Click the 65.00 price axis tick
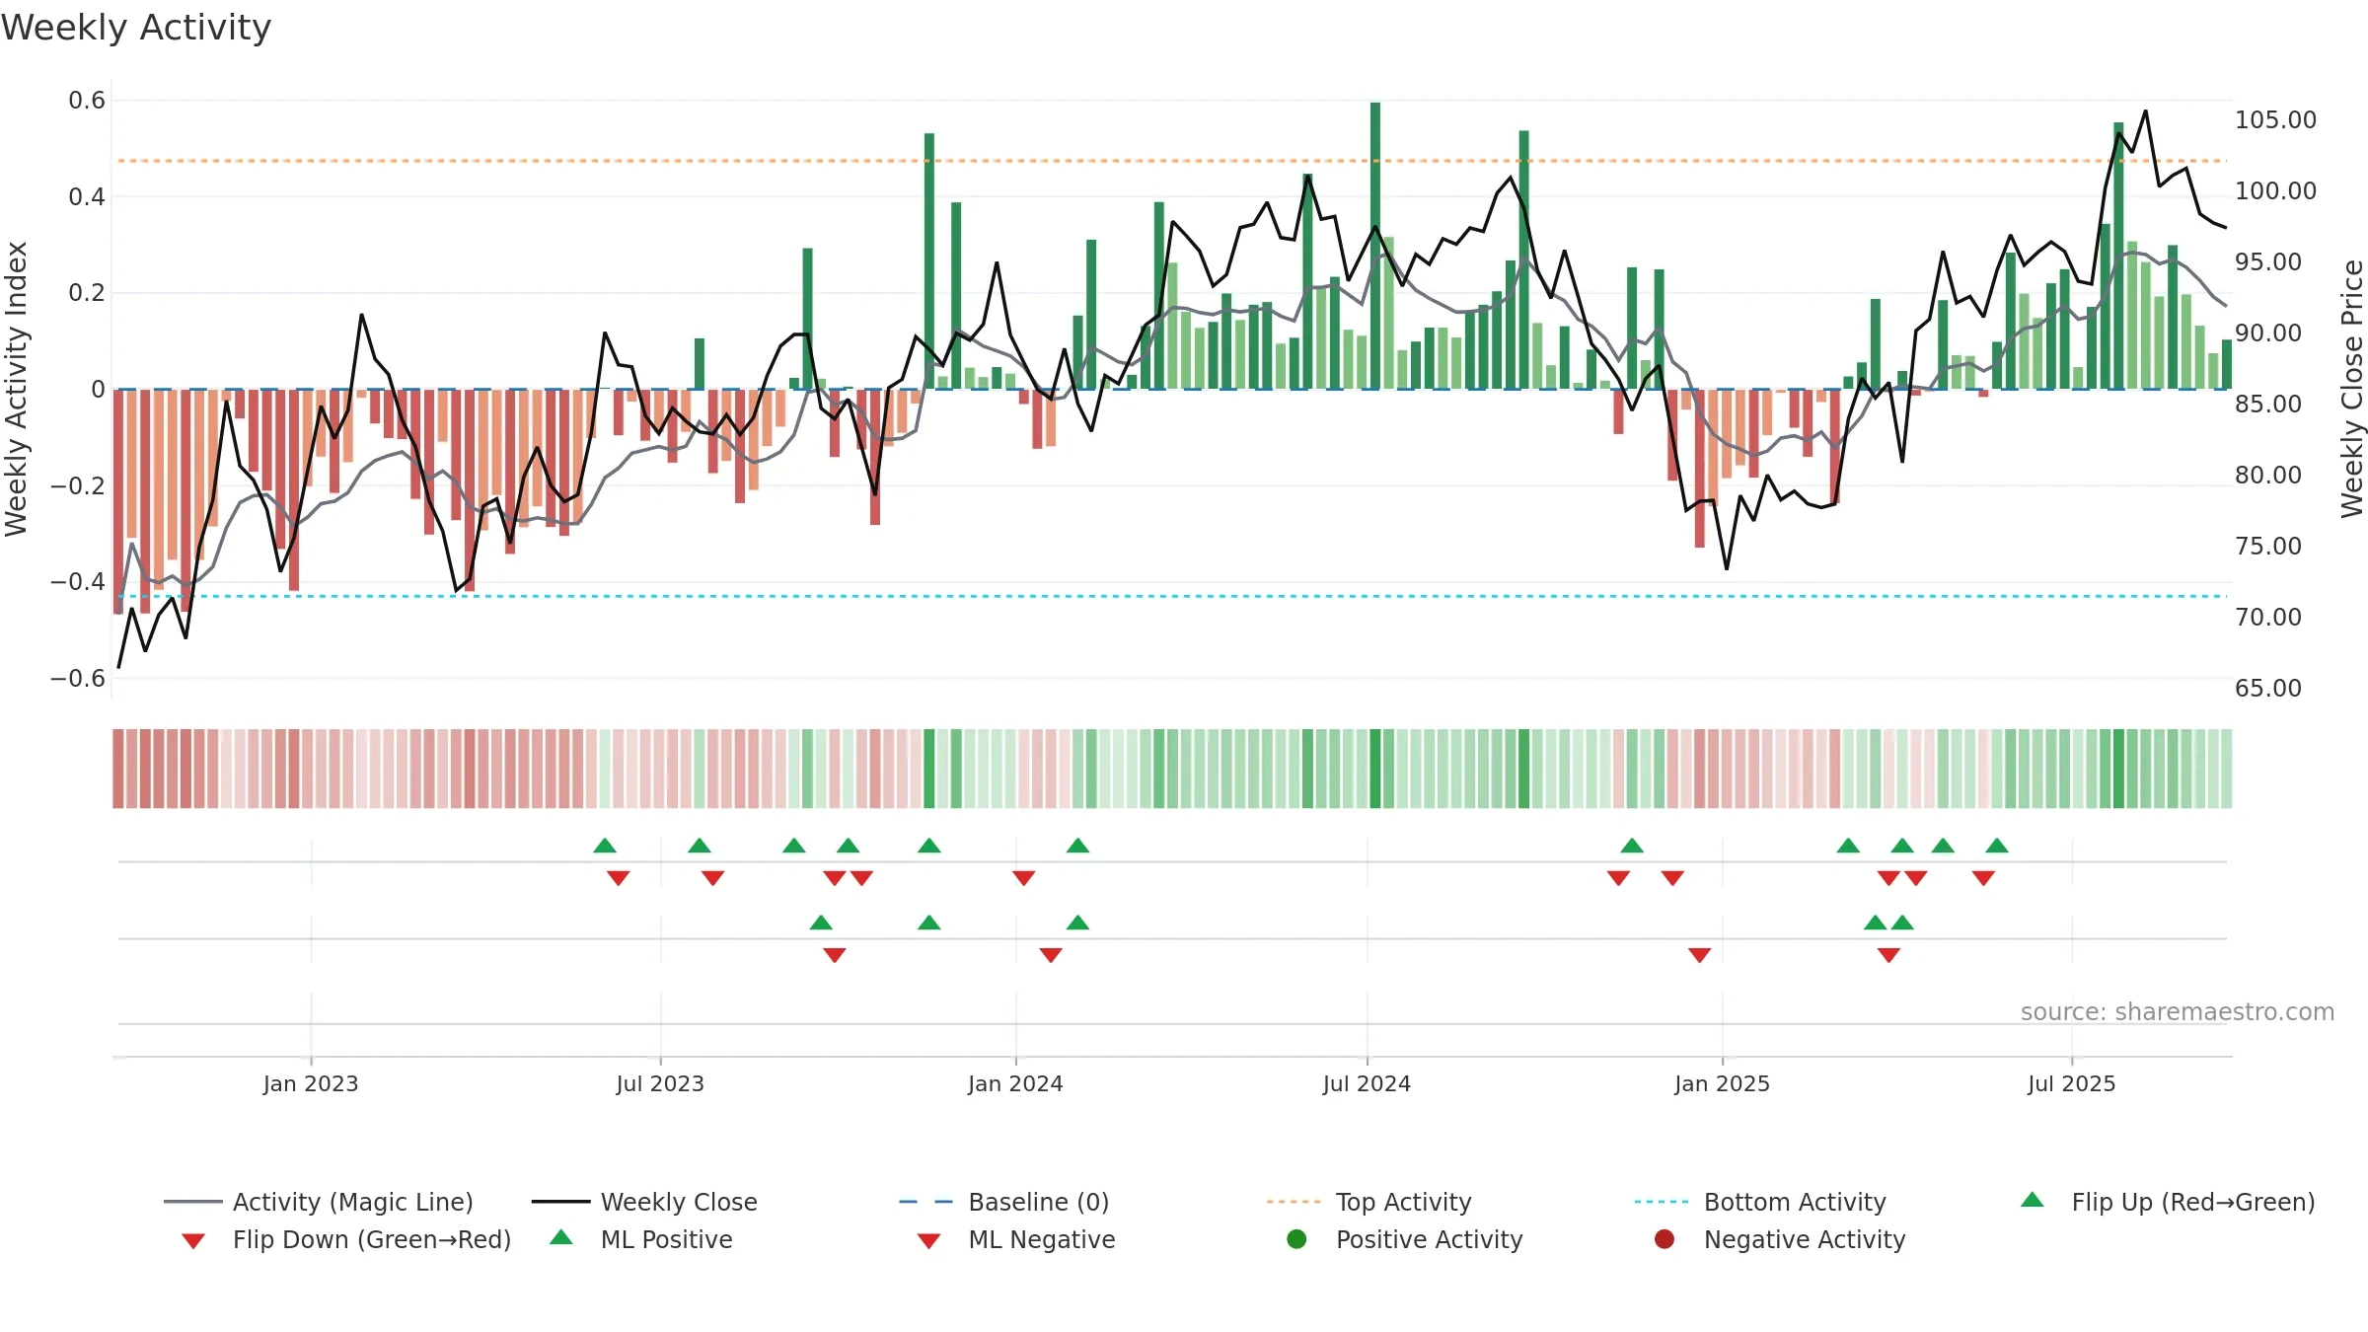The height and width of the screenshot is (1332, 2368). (2267, 688)
